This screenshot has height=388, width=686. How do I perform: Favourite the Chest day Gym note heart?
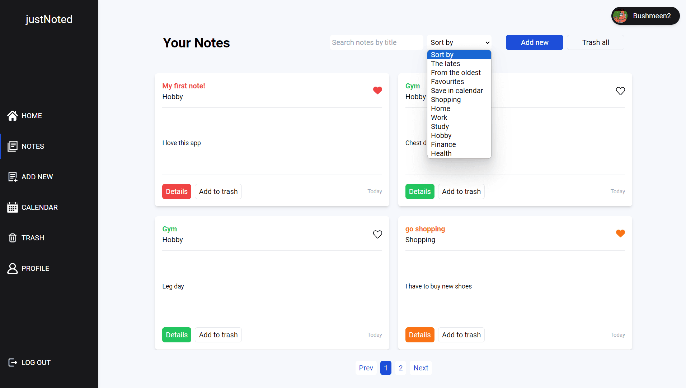tap(620, 91)
